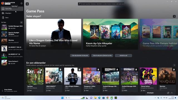Expand the Arkadaşlar panel with the chevron

point(172,93)
